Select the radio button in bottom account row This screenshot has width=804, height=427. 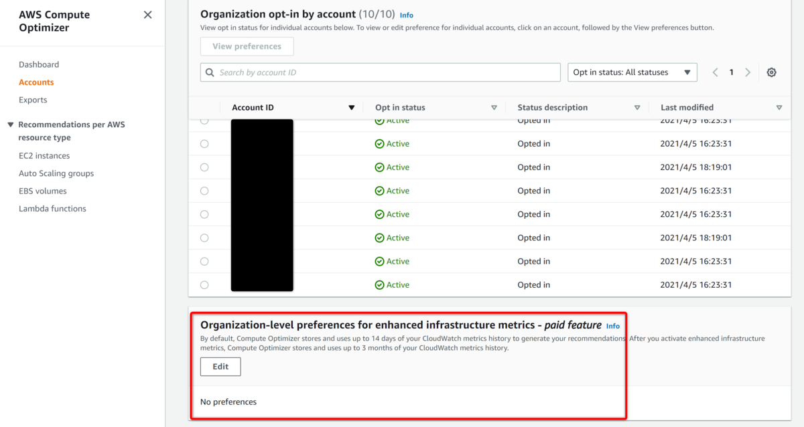point(204,284)
